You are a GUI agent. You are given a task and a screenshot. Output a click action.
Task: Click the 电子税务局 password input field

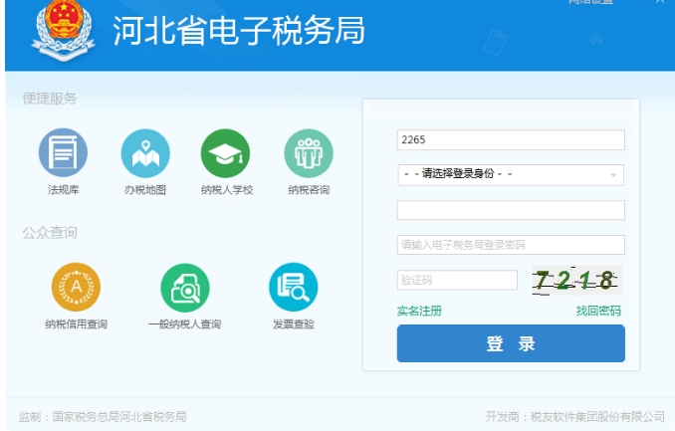(510, 245)
